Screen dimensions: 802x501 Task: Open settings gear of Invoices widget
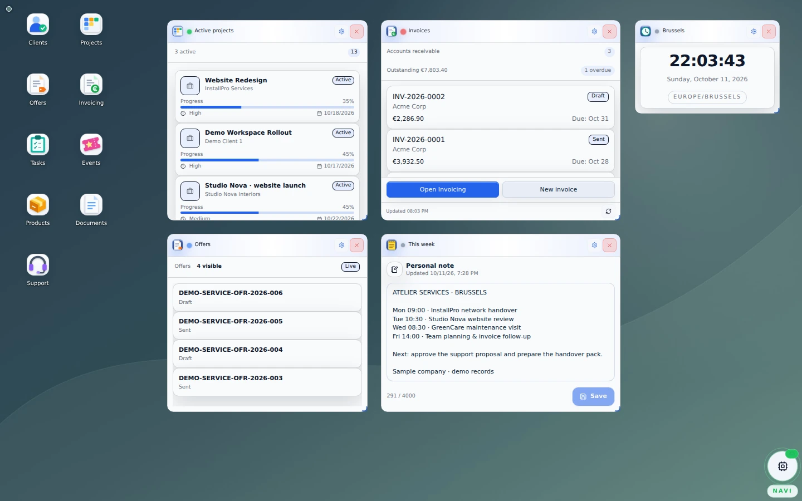pos(594,32)
